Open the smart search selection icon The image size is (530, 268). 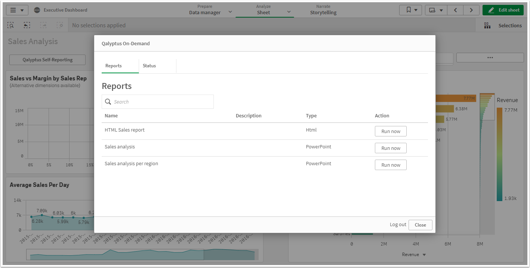[10, 25]
